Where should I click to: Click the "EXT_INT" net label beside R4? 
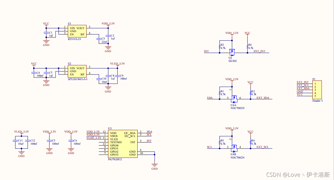pyautogui.click(x=259, y=52)
